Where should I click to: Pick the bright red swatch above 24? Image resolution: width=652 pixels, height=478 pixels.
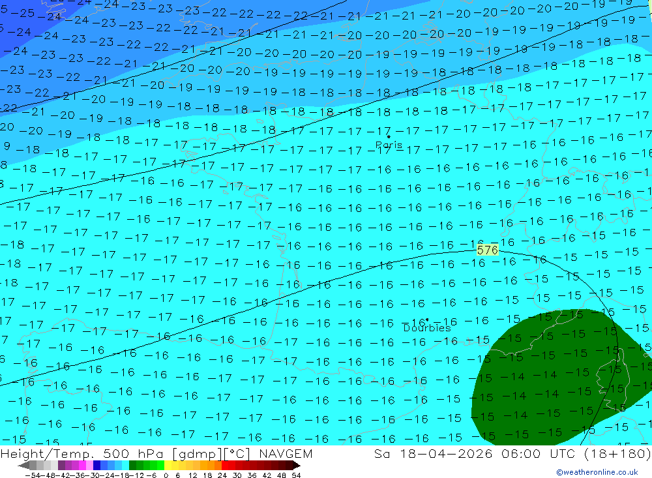[225, 465]
